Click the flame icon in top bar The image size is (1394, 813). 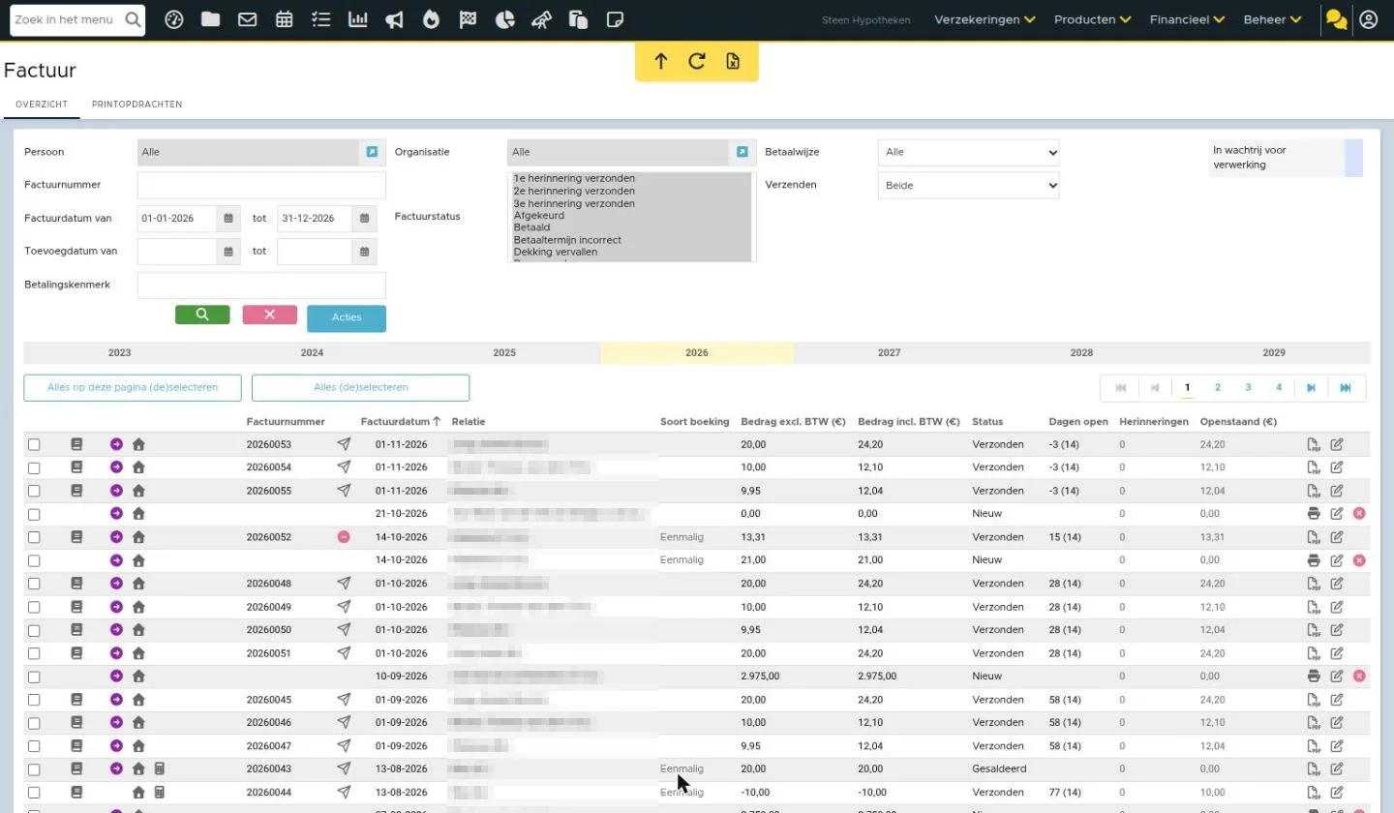point(431,19)
